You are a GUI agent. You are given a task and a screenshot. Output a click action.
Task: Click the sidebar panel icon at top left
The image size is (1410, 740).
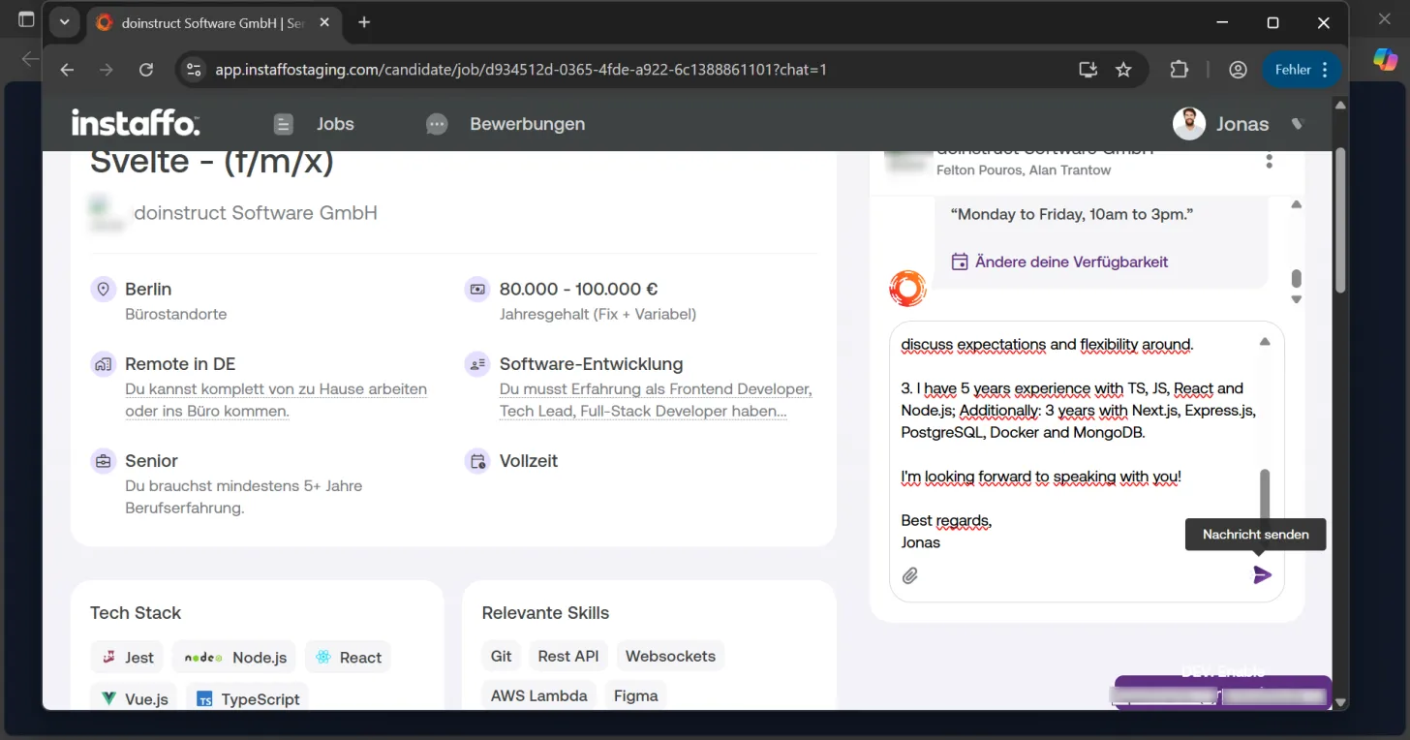pyautogui.click(x=26, y=19)
